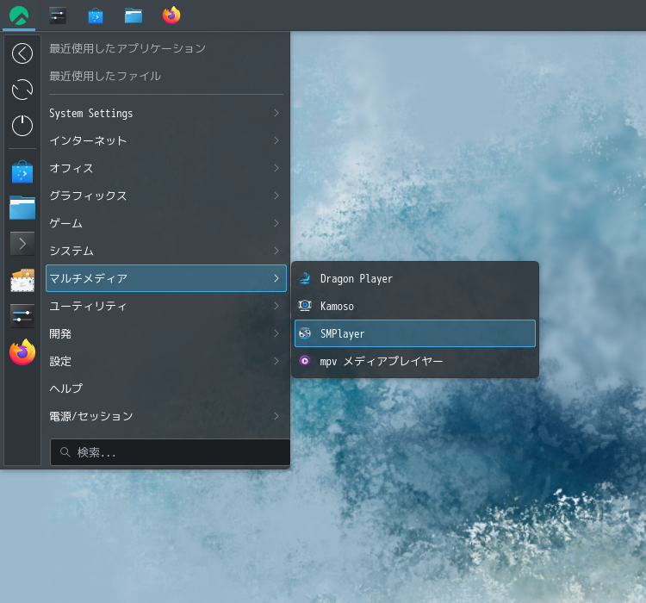Open Discover from the favorites sidebar
Screen dimensions: 646x603
pyautogui.click(x=22, y=171)
